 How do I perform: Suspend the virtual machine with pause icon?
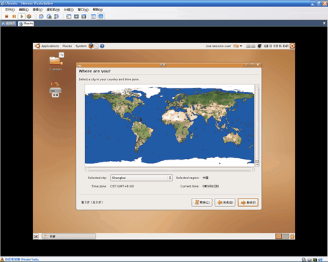pyautogui.click(x=14, y=16)
